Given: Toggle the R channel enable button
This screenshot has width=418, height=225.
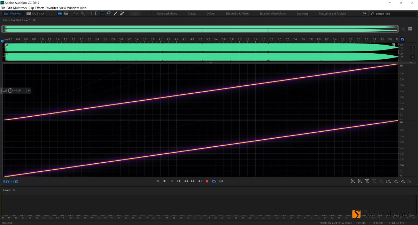Looking at the screenshot, I should 413,57.
